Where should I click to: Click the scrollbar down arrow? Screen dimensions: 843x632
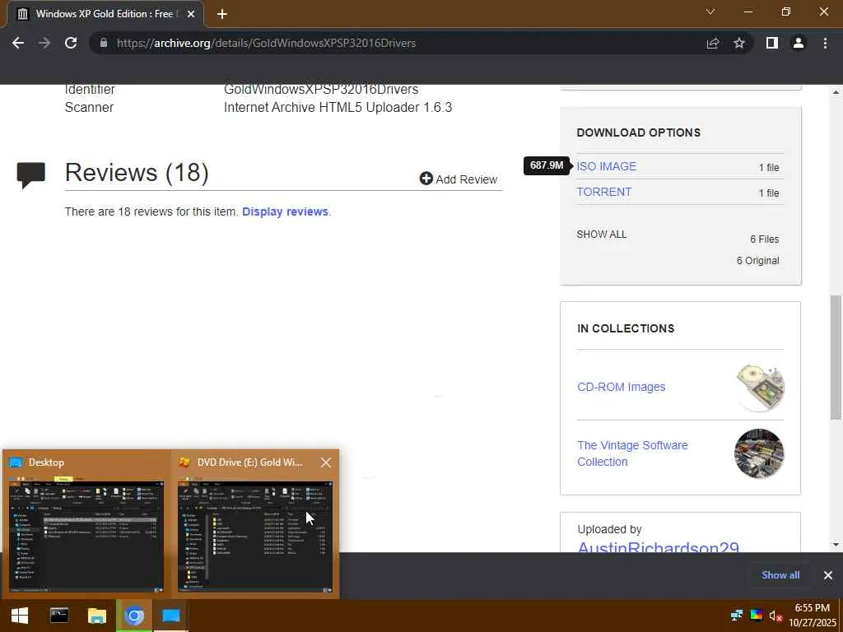pos(836,545)
